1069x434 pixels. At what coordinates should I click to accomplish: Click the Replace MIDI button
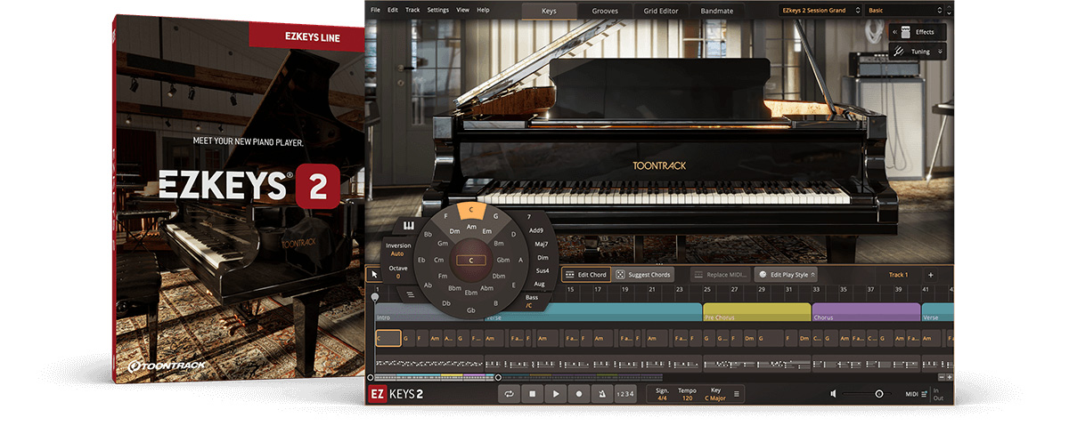pyautogui.click(x=721, y=275)
